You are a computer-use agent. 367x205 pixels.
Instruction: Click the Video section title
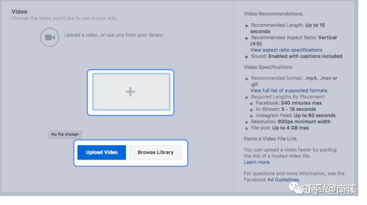click(x=19, y=11)
